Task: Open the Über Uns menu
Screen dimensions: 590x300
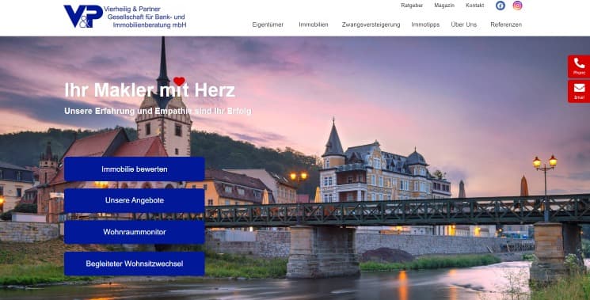Action: point(464,25)
